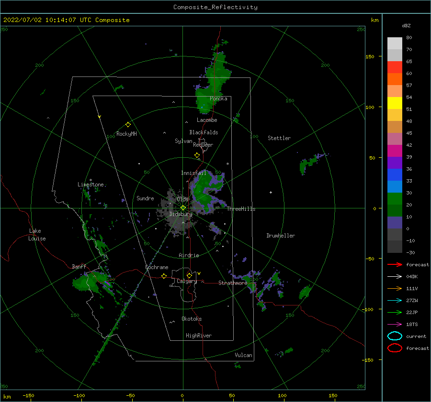Click the white plus marker east of ThreeHills
The width and height of the screenshot is (431, 402).
271,192
